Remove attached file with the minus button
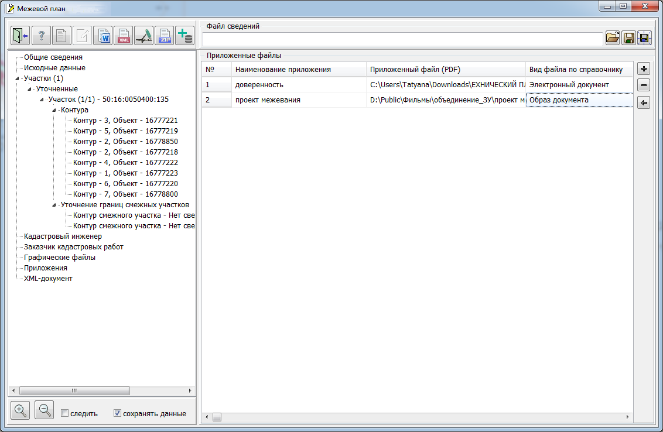The height and width of the screenshot is (432, 663). 644,85
